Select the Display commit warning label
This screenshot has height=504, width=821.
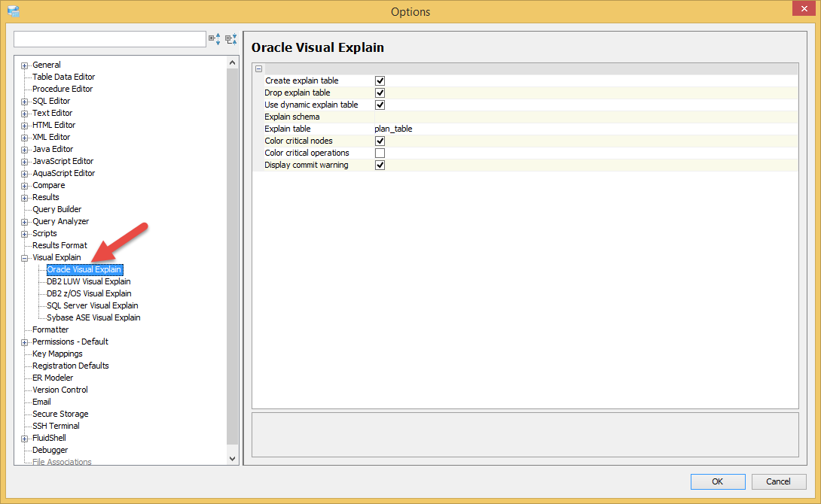point(306,165)
